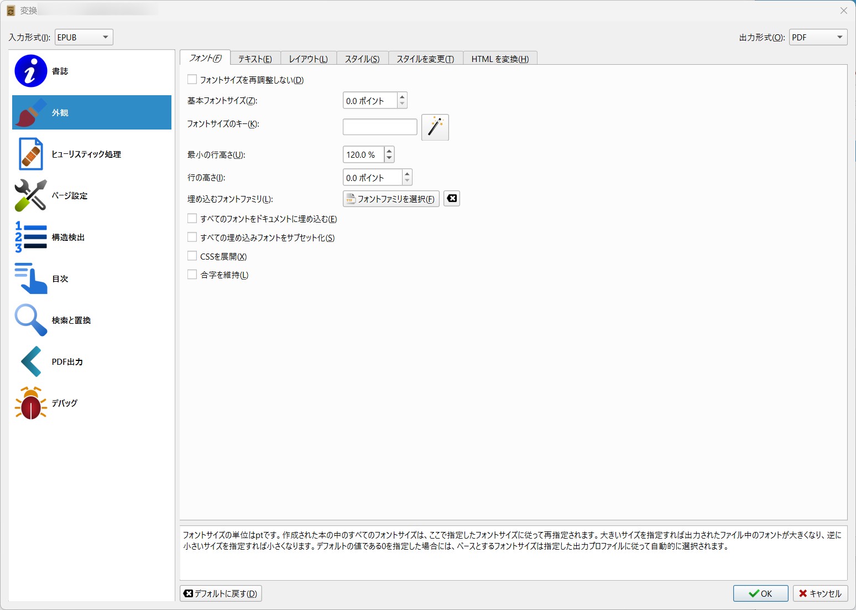Increase the 最小の行高さ spinner value
This screenshot has height=610, width=856.
389,151
